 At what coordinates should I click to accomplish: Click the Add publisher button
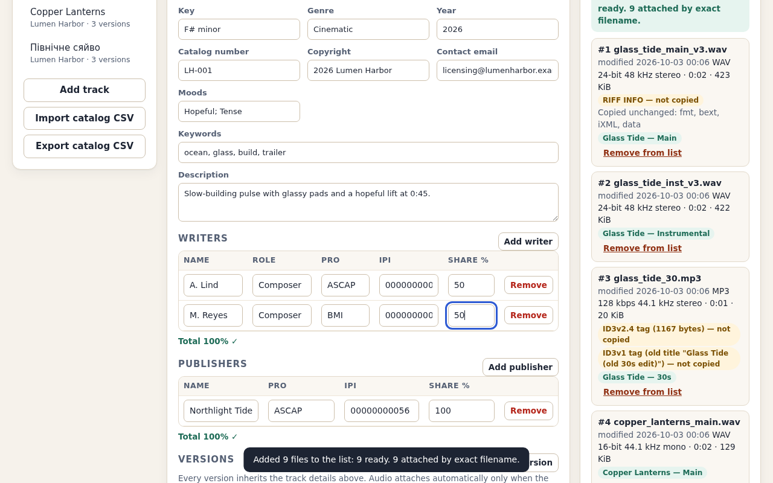pyautogui.click(x=521, y=367)
